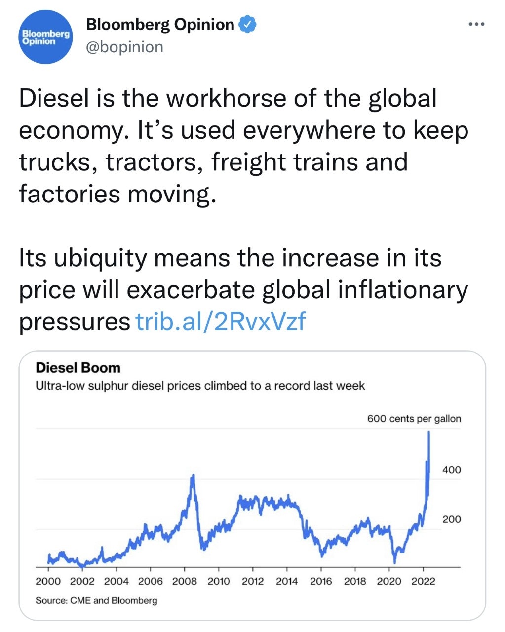Open the @bopinion handle link
505x632 pixels.
[124, 47]
